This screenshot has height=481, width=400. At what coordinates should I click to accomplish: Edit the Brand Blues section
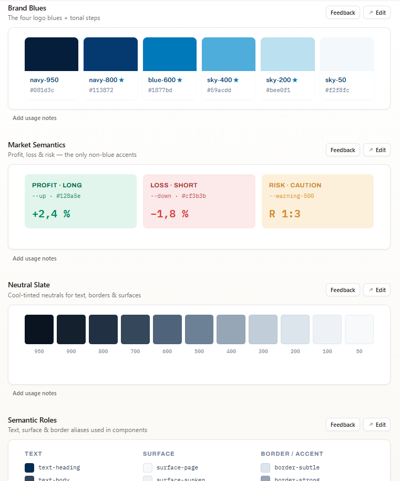point(377,13)
